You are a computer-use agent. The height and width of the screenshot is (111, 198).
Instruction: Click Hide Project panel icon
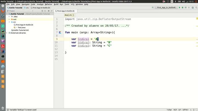click(x=52, y=11)
